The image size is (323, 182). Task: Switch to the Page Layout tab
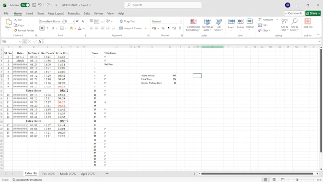pos(56,13)
